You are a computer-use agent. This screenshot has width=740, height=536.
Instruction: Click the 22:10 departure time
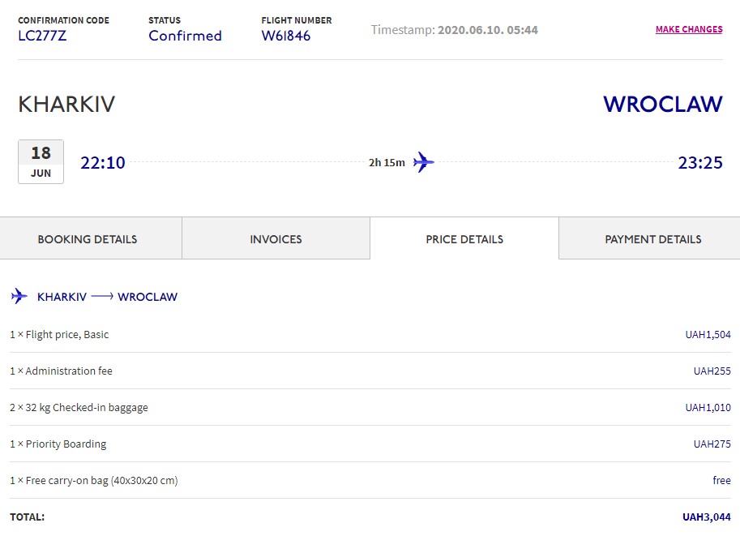103,163
